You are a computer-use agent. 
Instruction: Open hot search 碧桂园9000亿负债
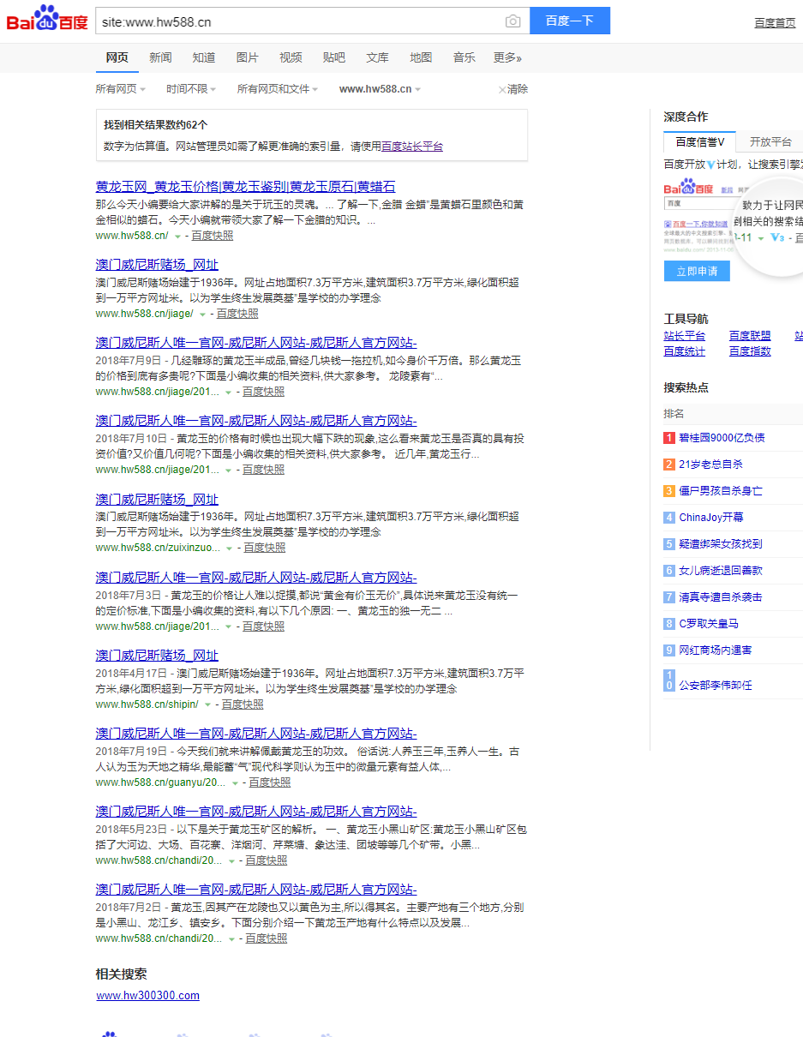click(x=722, y=438)
